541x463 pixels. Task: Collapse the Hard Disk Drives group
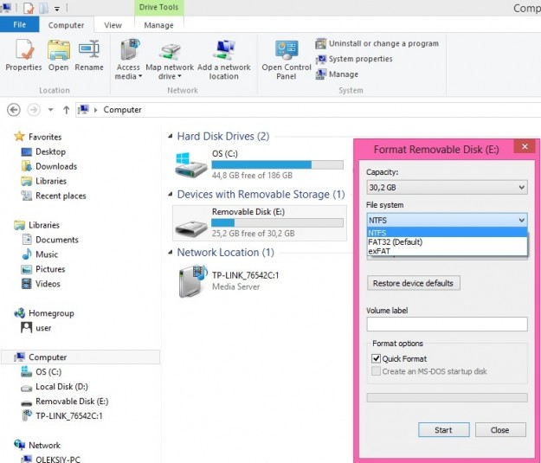pyautogui.click(x=170, y=137)
